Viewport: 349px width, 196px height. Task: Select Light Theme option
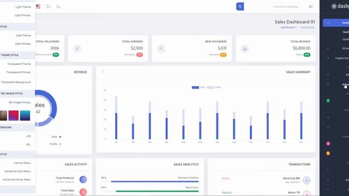coord(23,7)
